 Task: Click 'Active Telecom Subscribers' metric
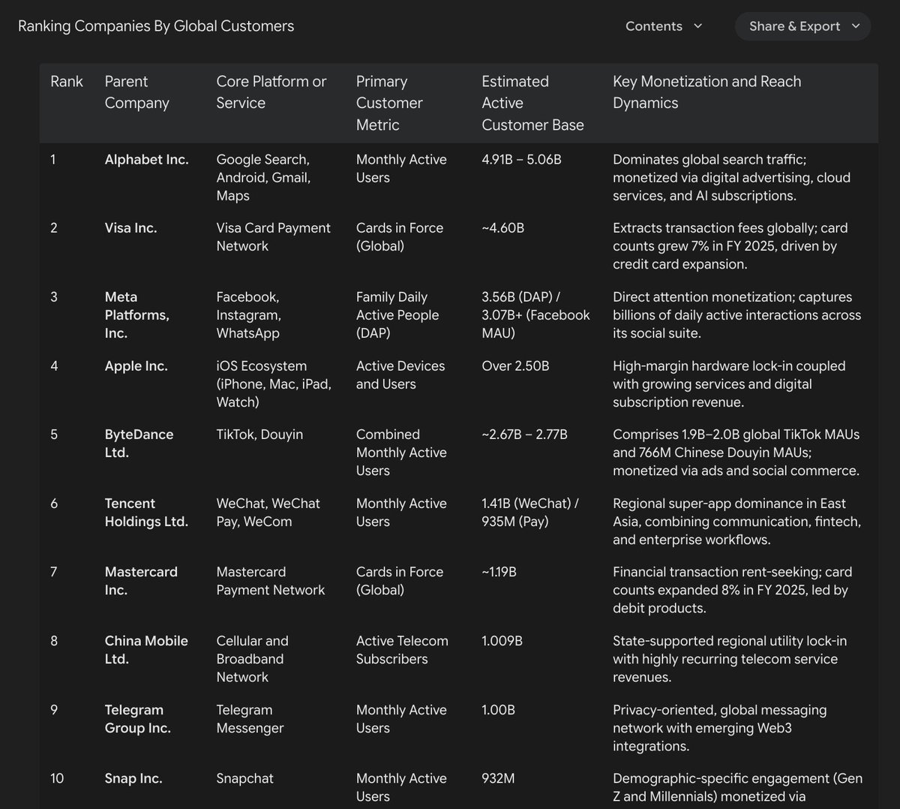click(x=402, y=650)
